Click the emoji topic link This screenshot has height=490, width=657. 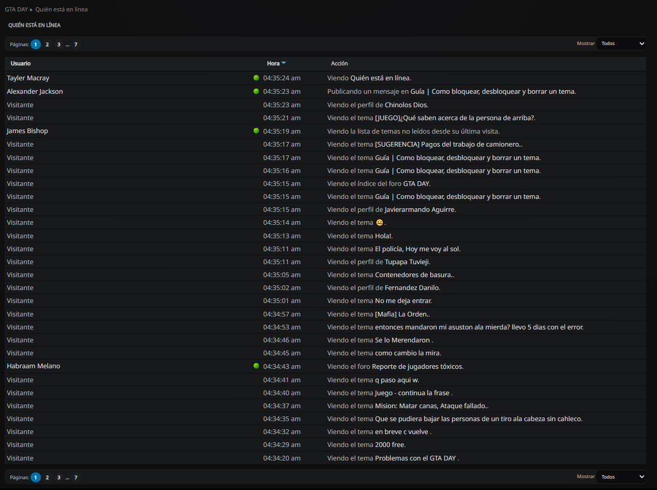tap(379, 223)
